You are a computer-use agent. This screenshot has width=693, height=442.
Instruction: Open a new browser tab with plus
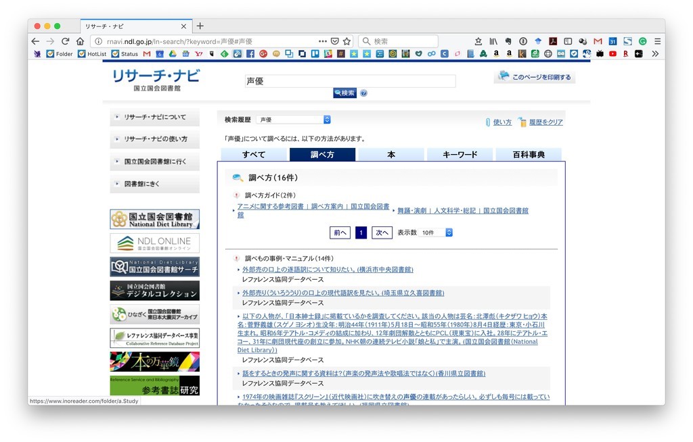pos(200,26)
